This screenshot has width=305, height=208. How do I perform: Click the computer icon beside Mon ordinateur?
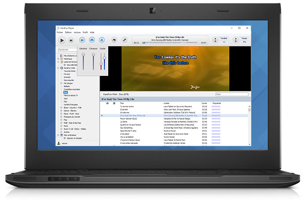coord(62,135)
